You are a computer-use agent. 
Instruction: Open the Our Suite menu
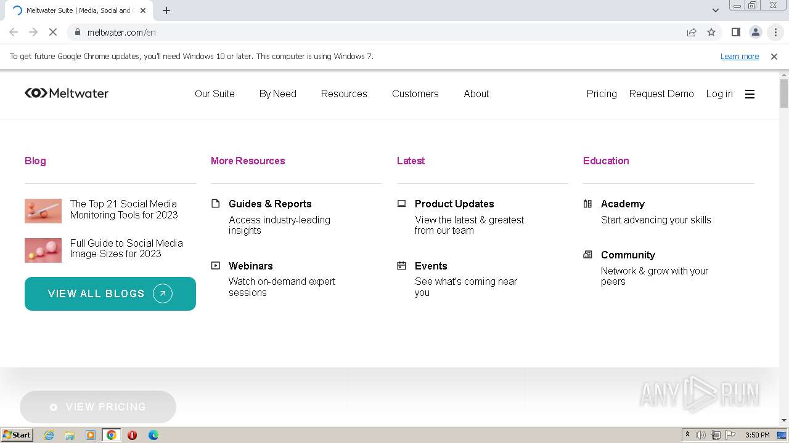(x=215, y=94)
